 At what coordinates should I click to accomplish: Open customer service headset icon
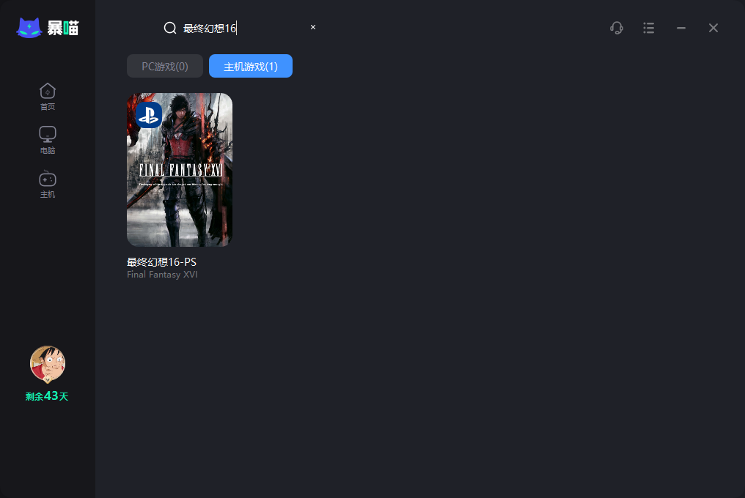(616, 28)
